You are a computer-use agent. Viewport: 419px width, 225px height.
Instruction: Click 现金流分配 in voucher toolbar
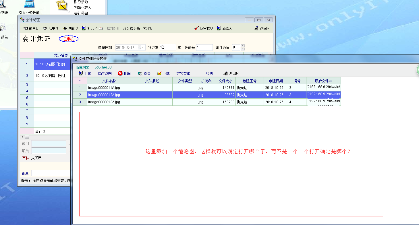click(x=132, y=28)
